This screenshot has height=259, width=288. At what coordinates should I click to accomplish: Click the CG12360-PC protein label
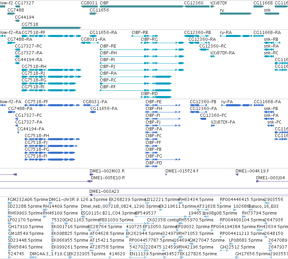click(x=213, y=115)
